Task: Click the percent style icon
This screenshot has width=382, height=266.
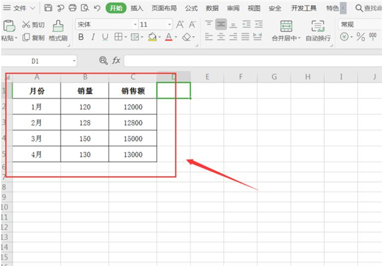Action: 361,38
